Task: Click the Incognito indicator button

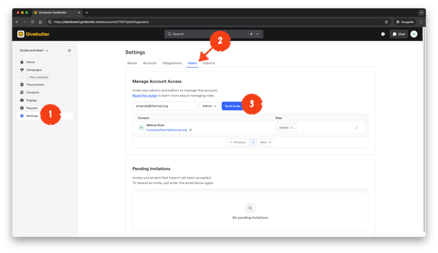Action: (x=405, y=22)
